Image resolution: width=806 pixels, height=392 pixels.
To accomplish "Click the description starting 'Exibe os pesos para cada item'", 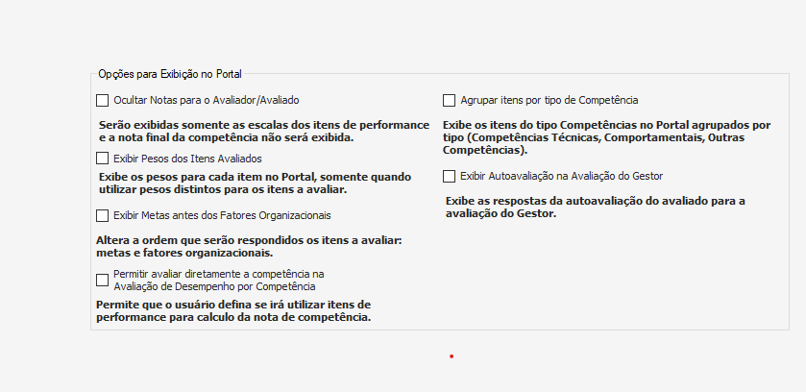I will 255,184.
